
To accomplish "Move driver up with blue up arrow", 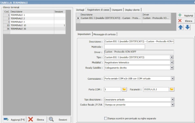I will (x=180, y=27).
